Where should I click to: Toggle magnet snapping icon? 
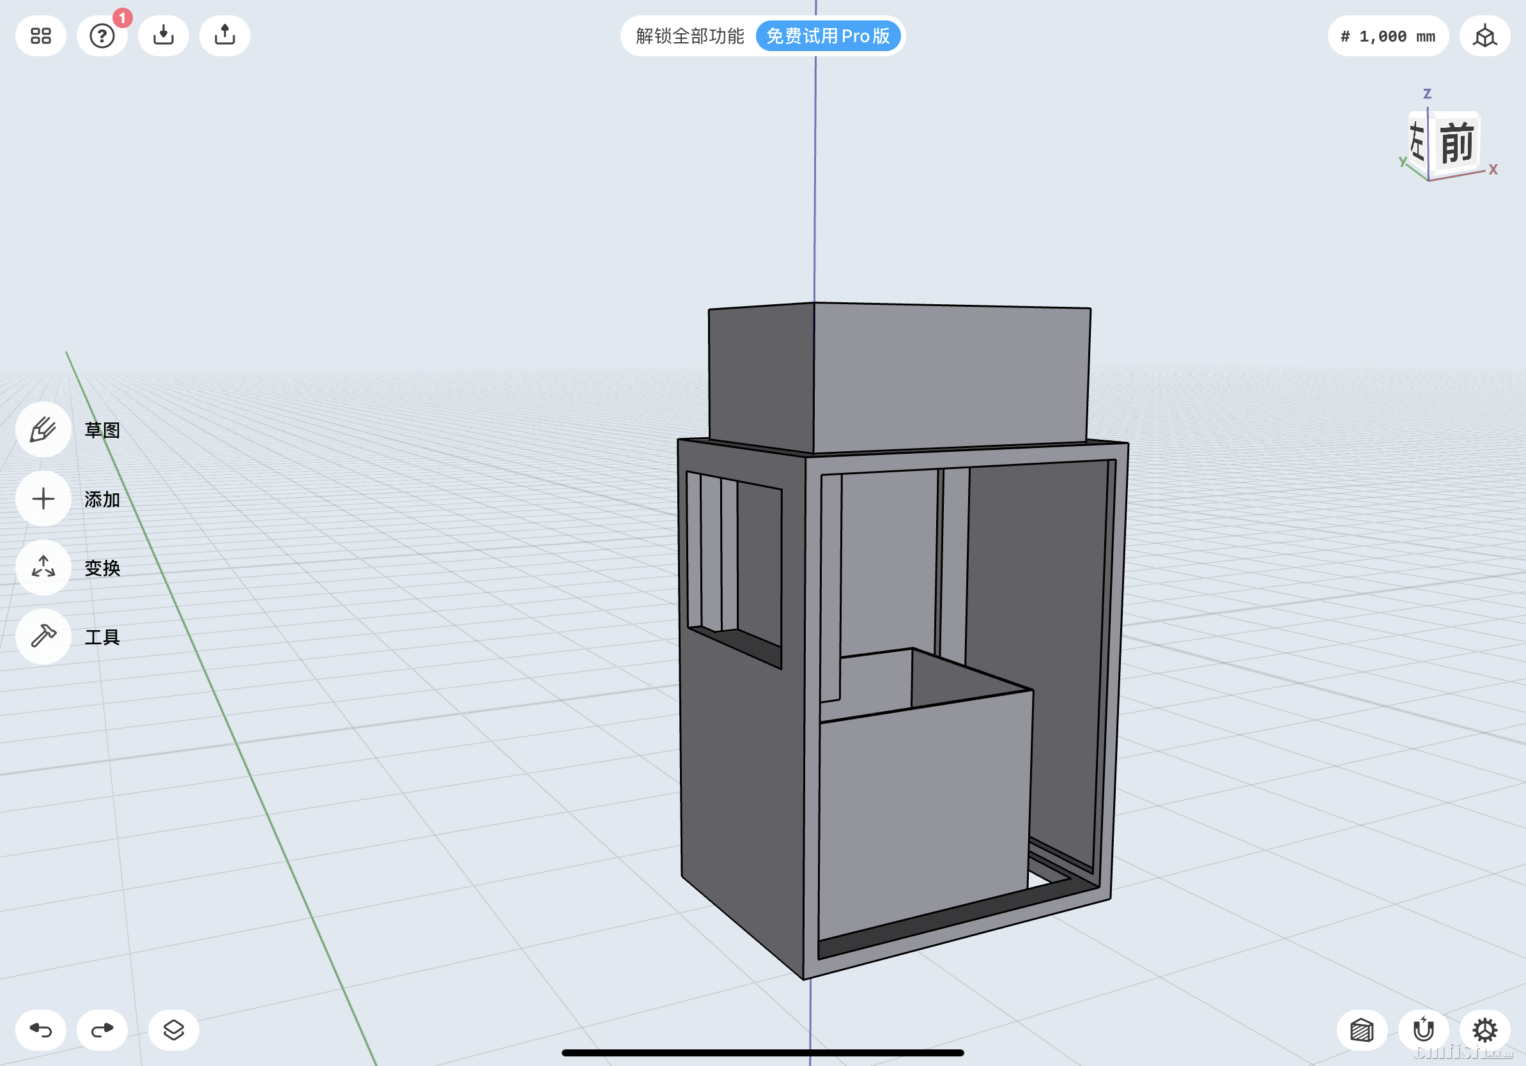1423,1030
